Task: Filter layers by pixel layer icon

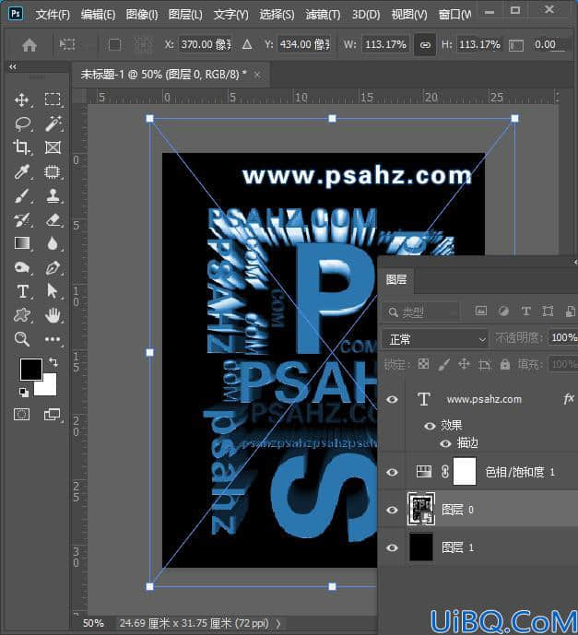Action: point(481,311)
